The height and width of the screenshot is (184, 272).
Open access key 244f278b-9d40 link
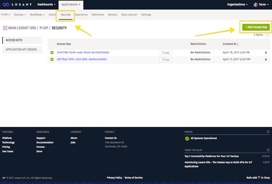(x=83, y=53)
